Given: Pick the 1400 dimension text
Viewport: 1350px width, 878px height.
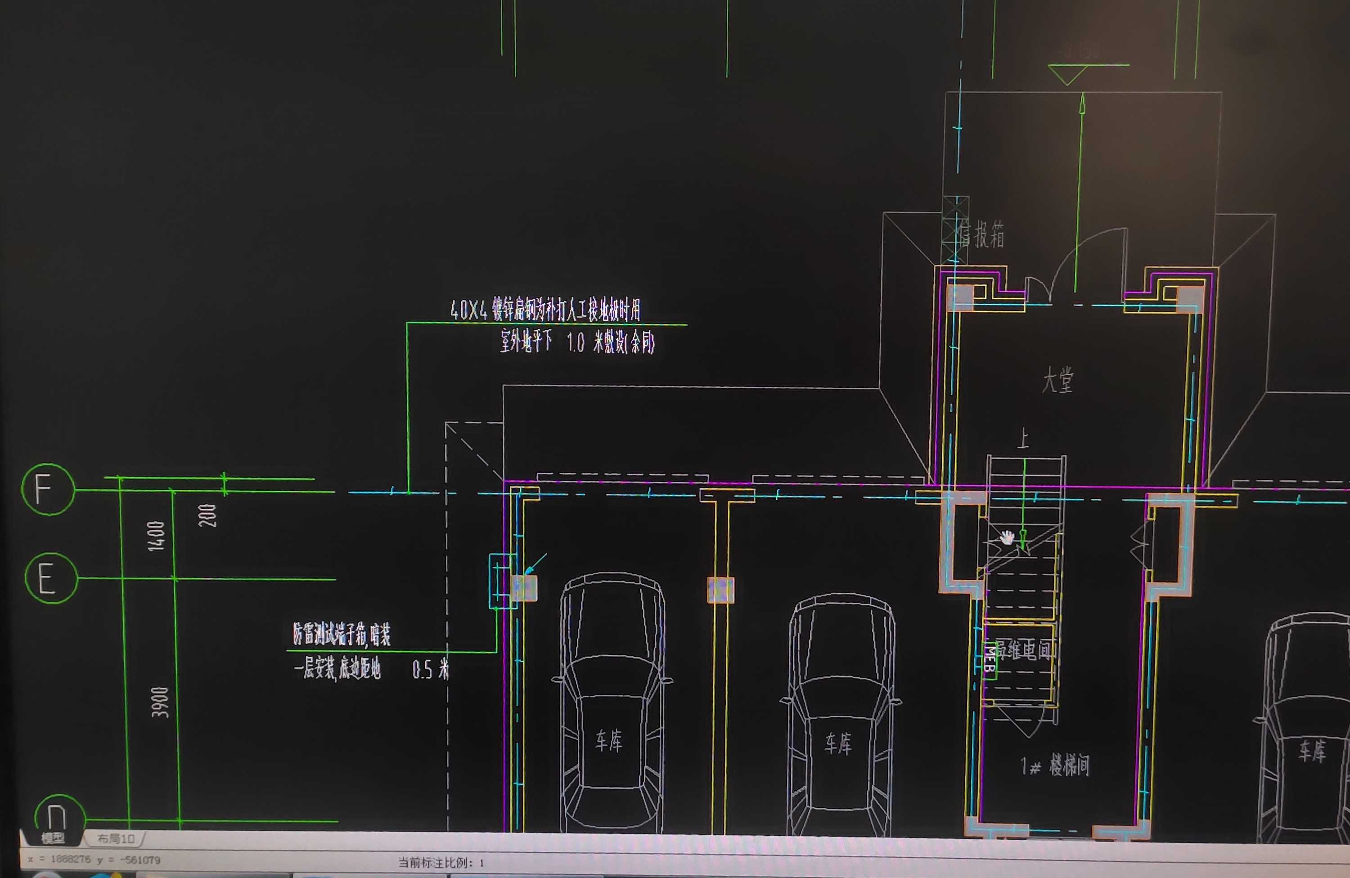Looking at the screenshot, I should (156, 536).
